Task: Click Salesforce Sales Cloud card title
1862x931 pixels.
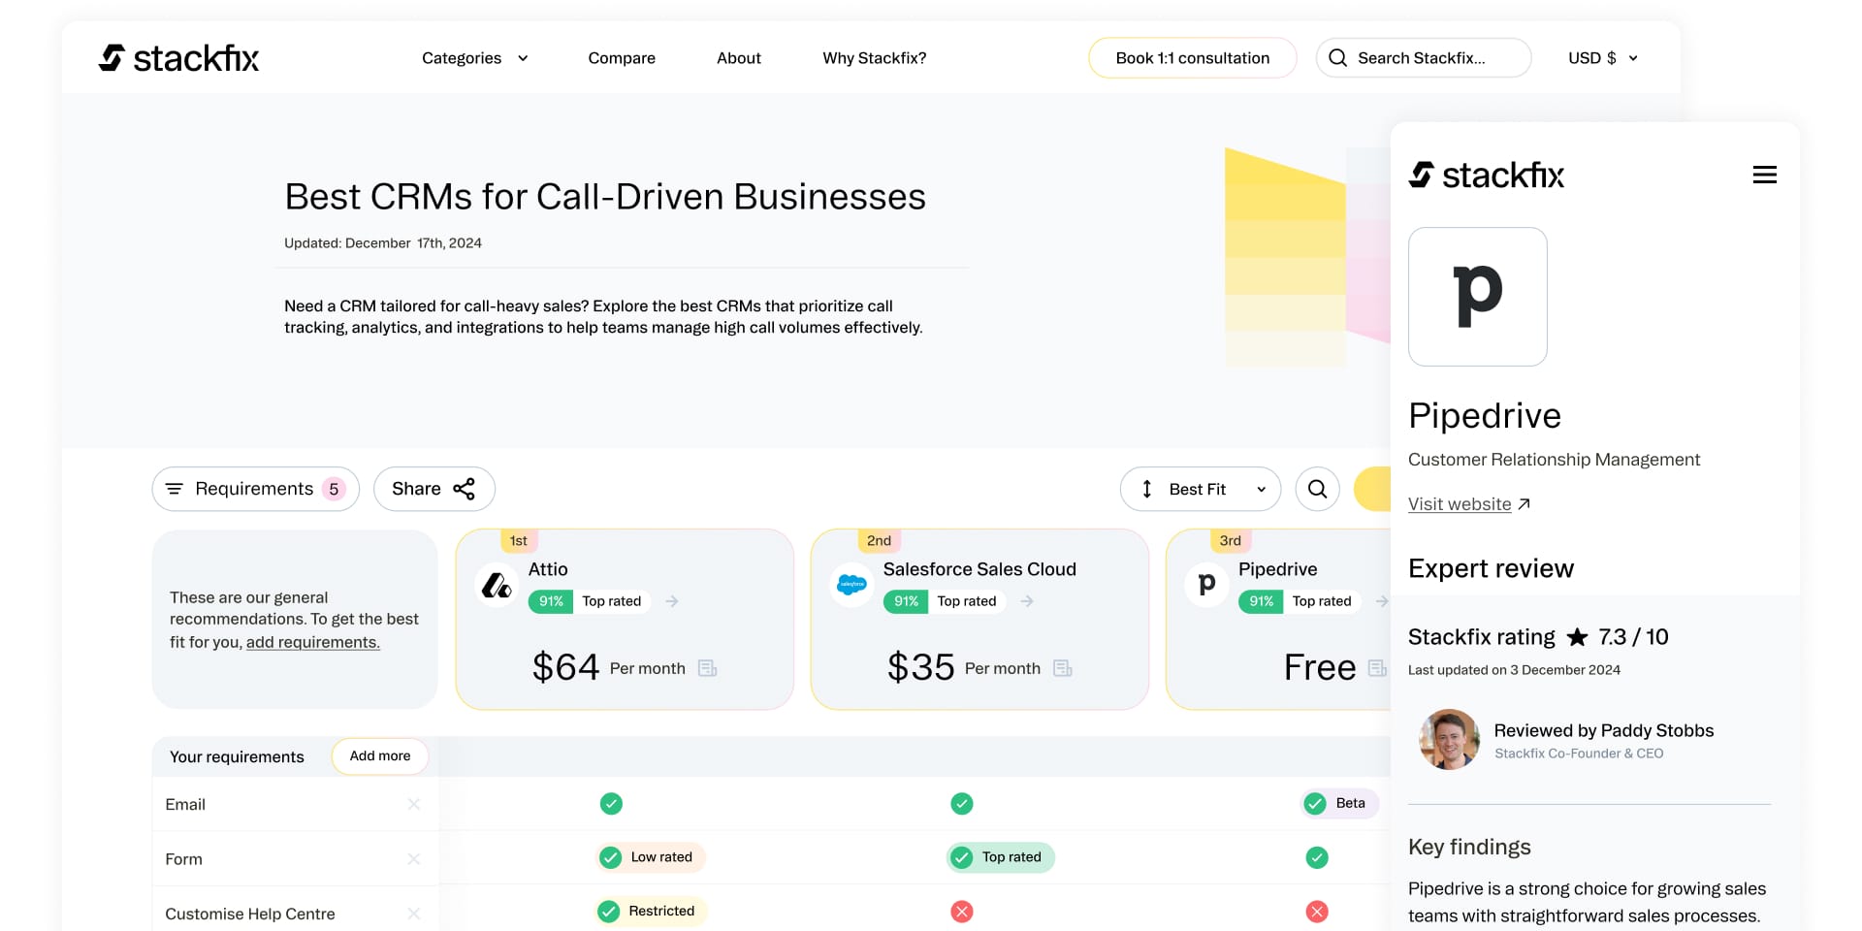Action: point(979,569)
